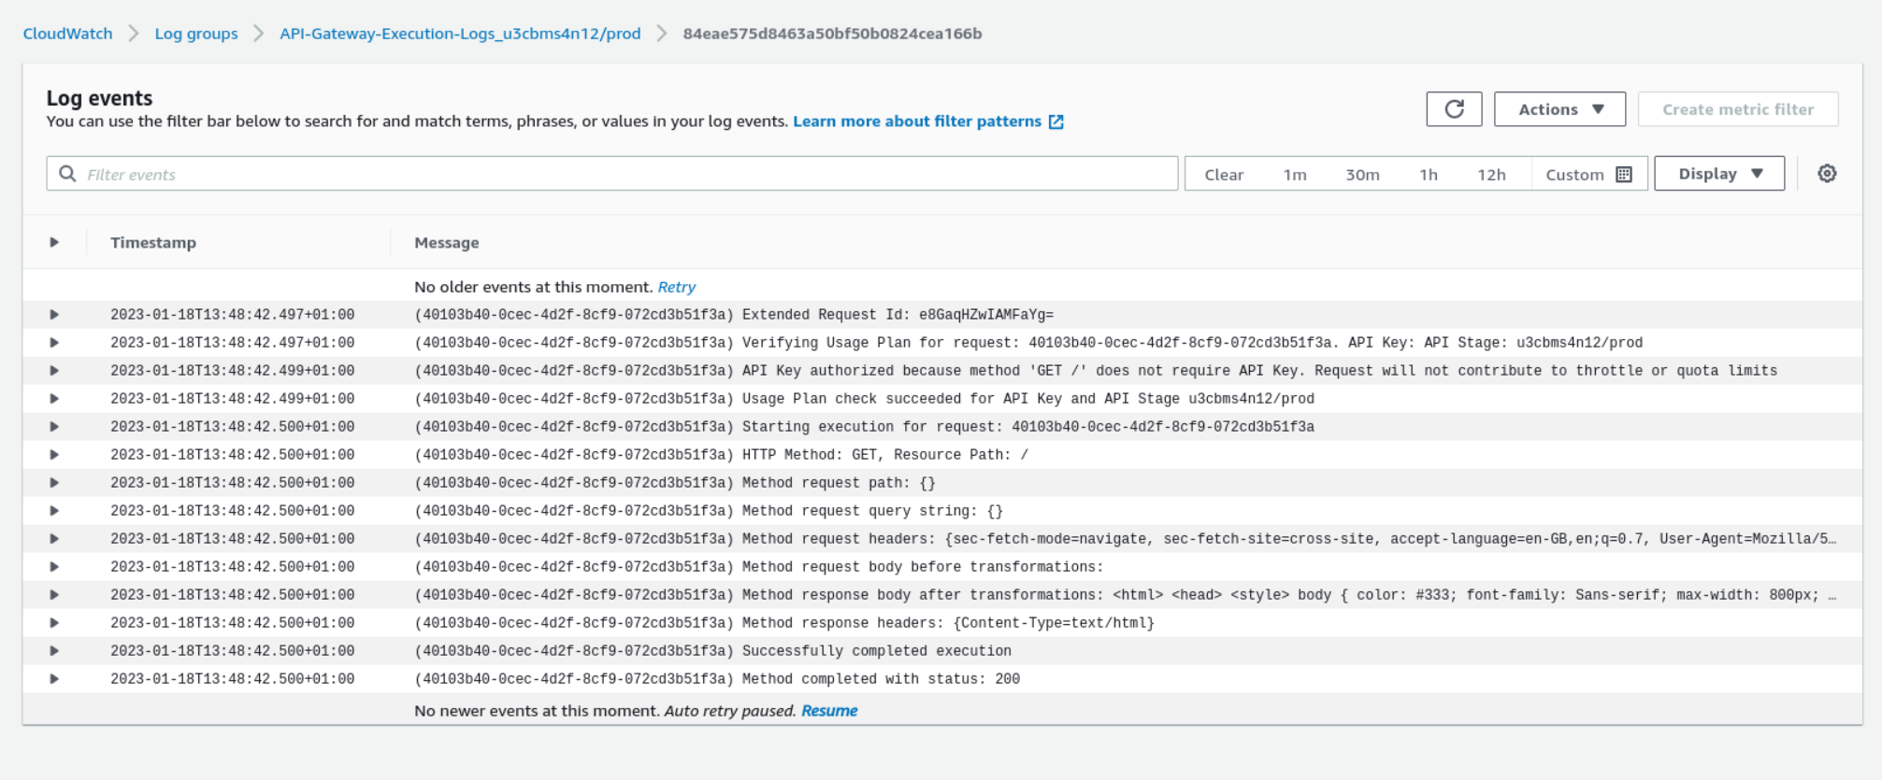
Task: Click the log stream ID breadcrumb text
Action: (832, 34)
